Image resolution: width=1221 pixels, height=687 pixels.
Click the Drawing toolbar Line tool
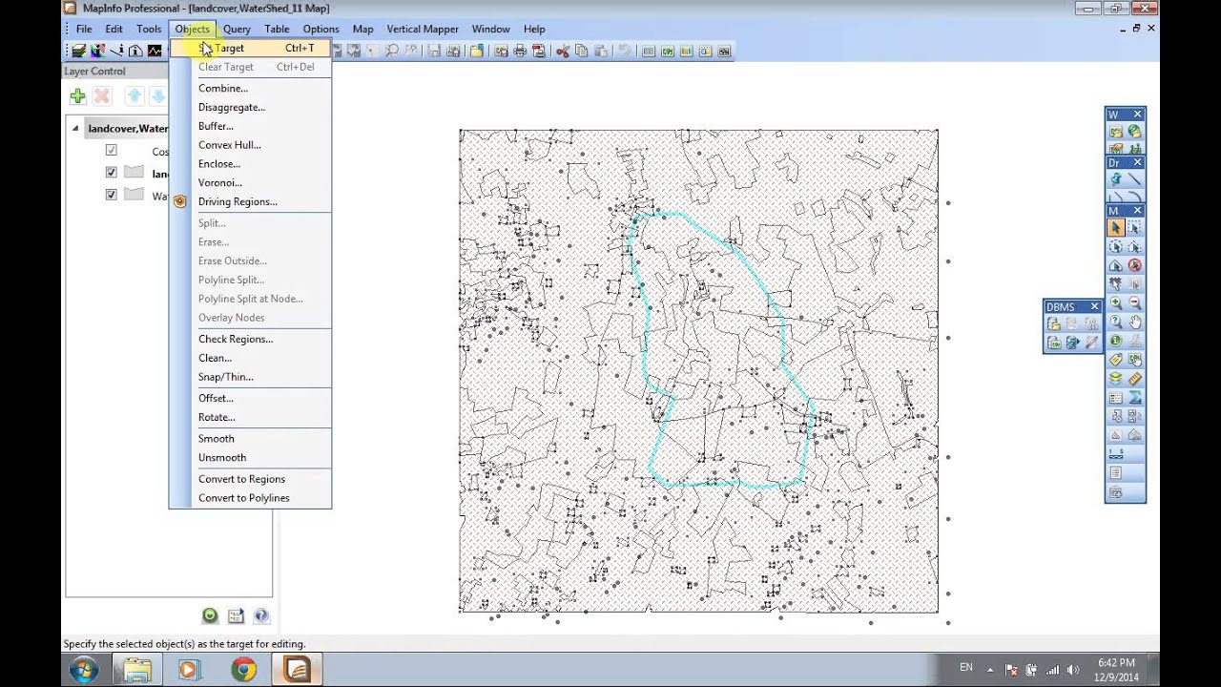click(x=1134, y=179)
